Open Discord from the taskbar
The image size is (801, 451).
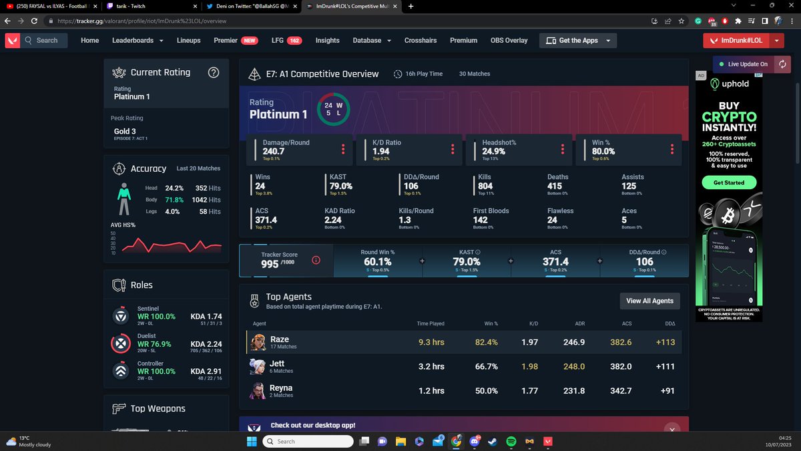coord(475,442)
